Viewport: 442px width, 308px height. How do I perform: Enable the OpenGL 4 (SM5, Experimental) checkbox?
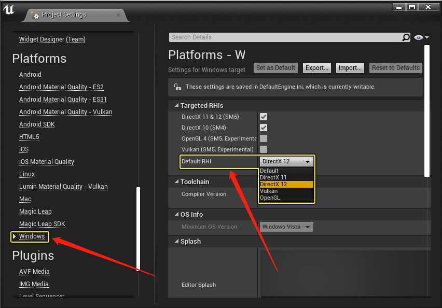[x=264, y=138]
